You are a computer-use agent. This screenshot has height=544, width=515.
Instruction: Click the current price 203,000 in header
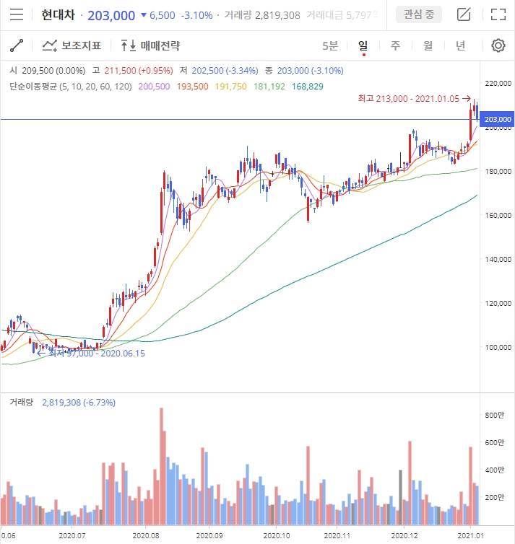click(x=111, y=15)
